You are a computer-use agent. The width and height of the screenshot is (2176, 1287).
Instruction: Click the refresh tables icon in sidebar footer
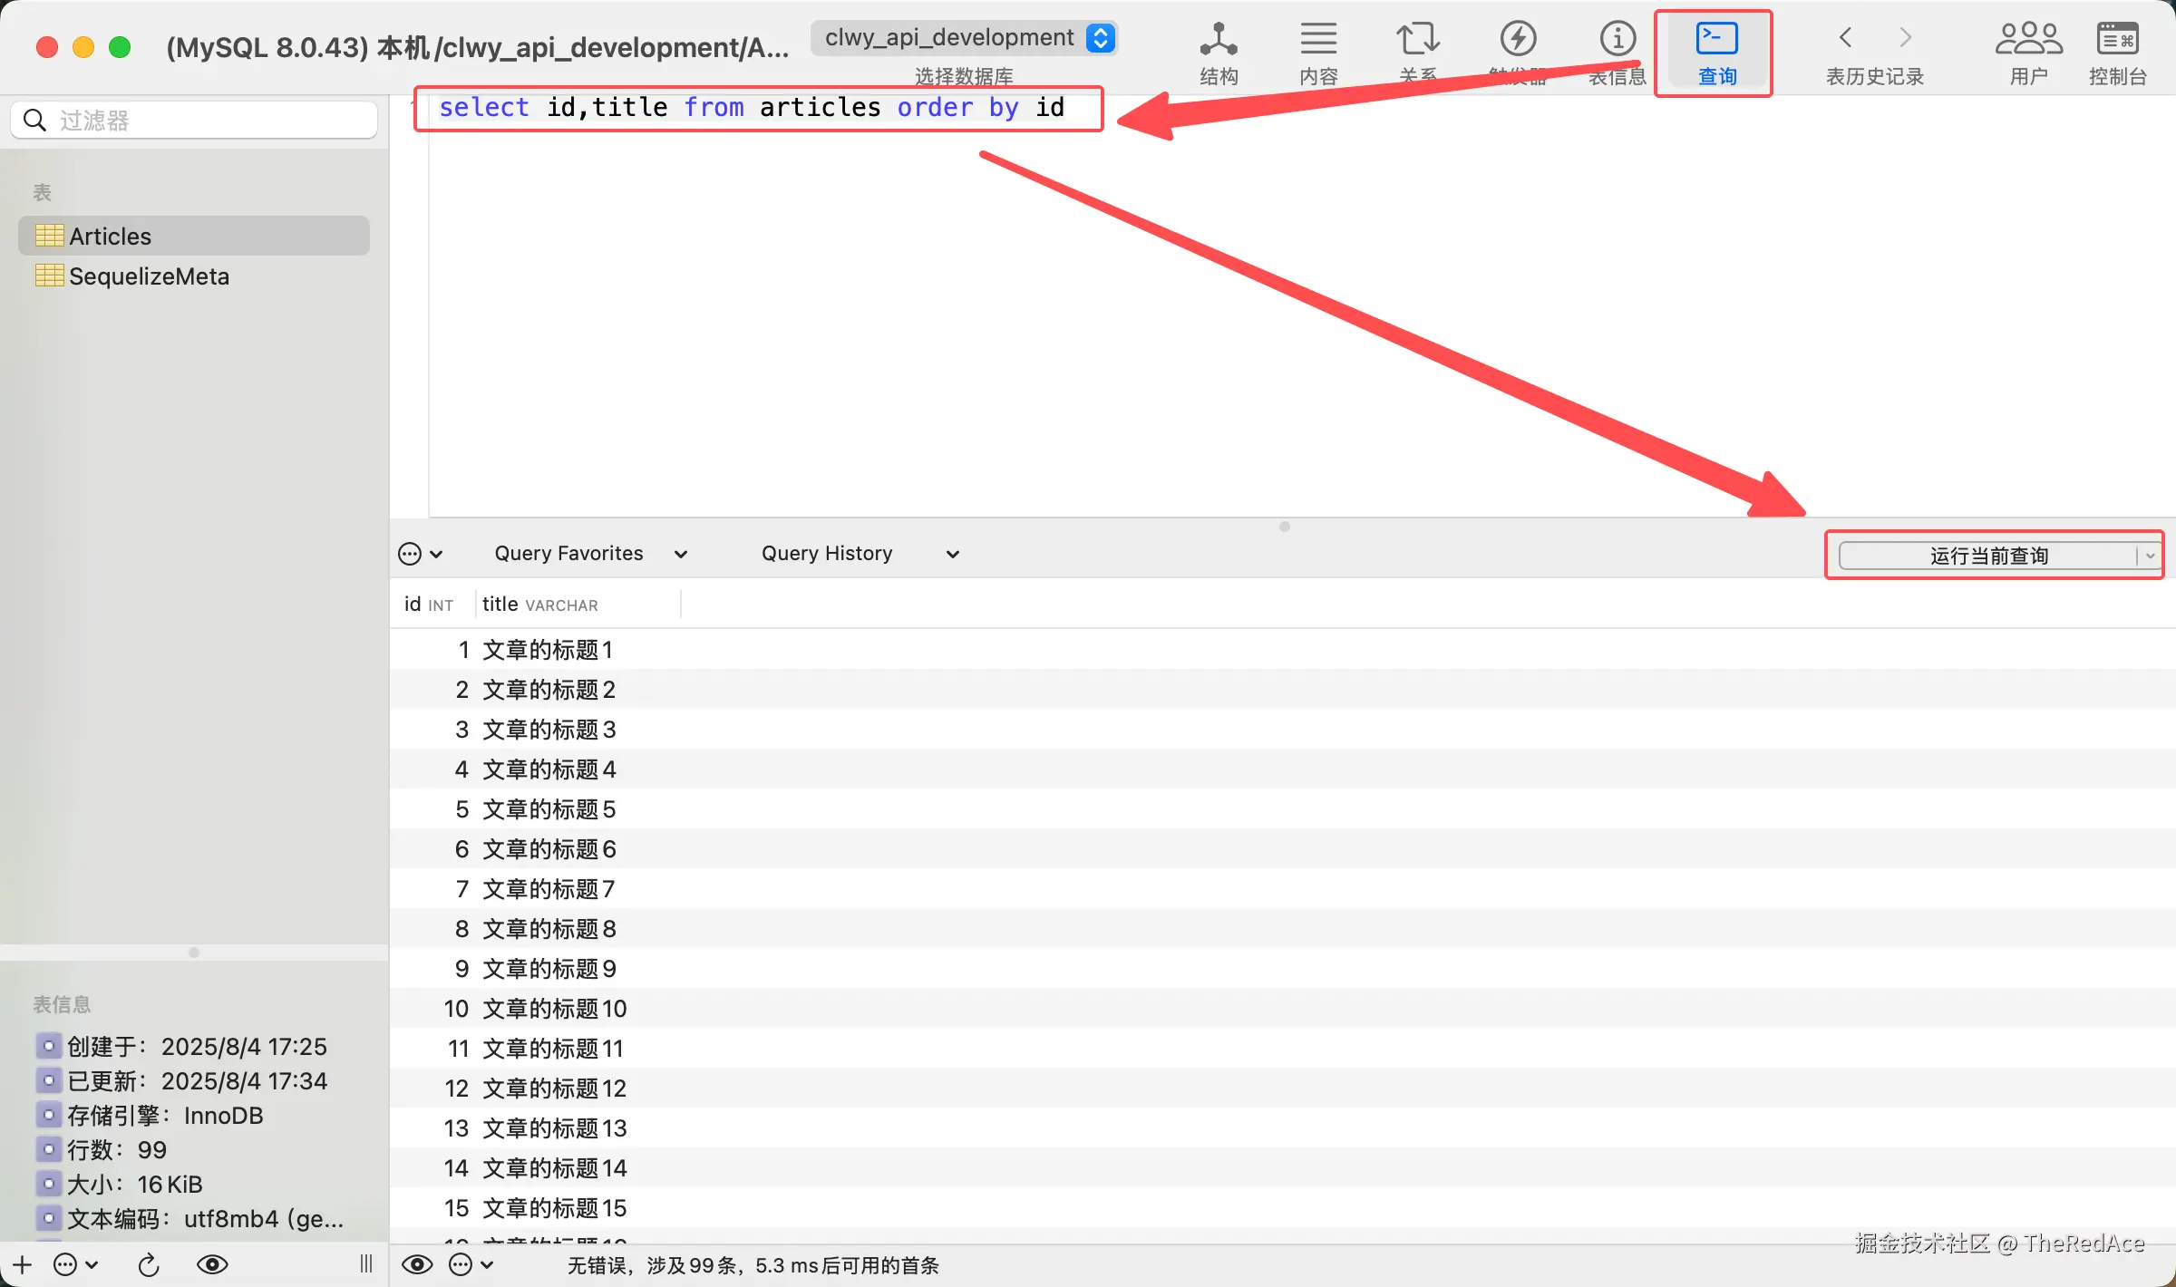point(149,1264)
